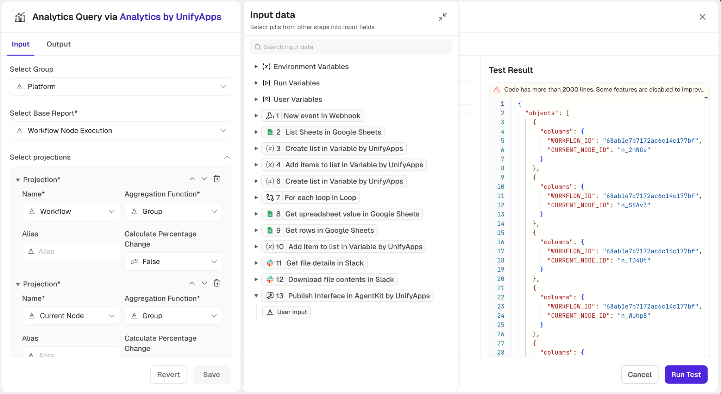721x394 pixels.
Task: Switch to the Input tab
Action: 20,44
